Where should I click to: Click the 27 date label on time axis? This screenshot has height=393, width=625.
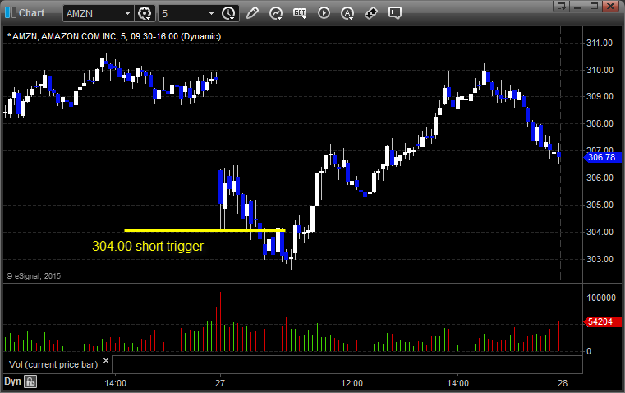(220, 383)
